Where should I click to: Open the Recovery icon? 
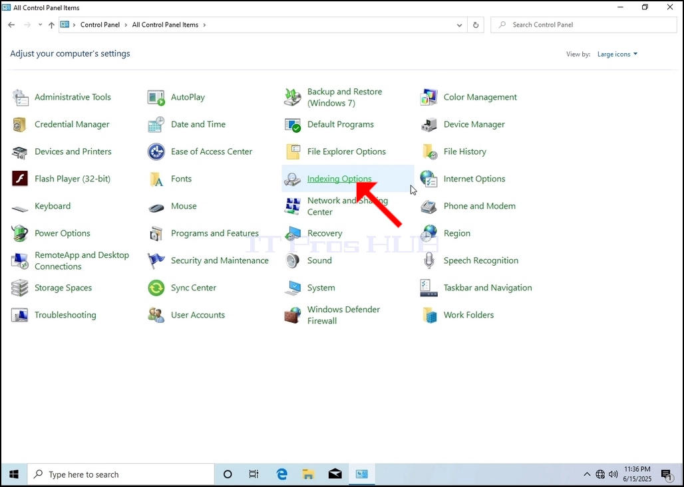292,233
